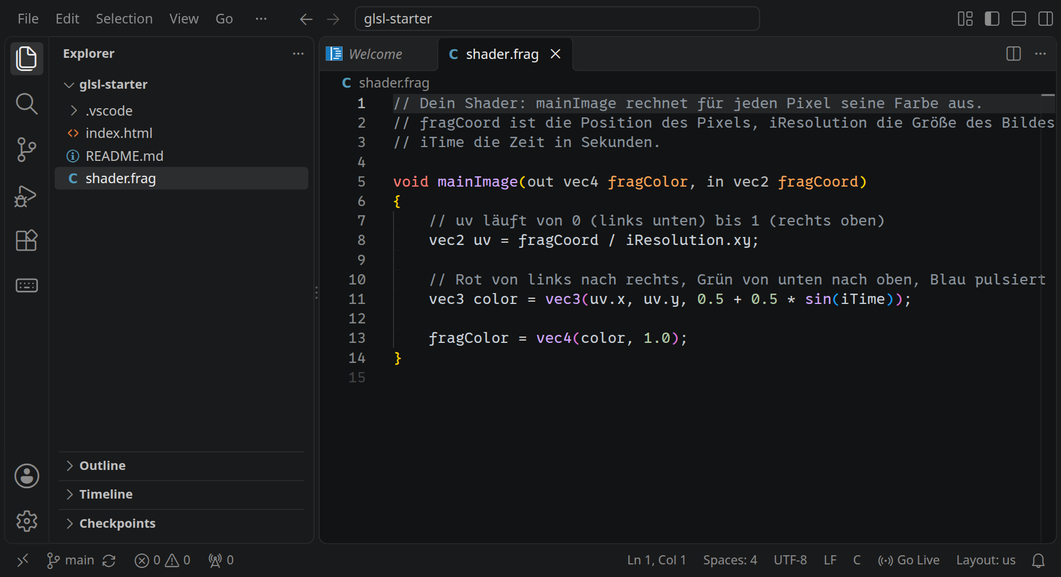Open the View menu
This screenshot has height=577, width=1061.
click(x=184, y=19)
